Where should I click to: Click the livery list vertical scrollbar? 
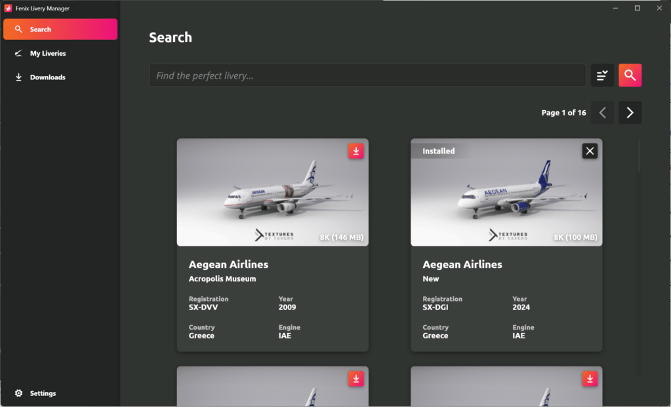click(639, 157)
